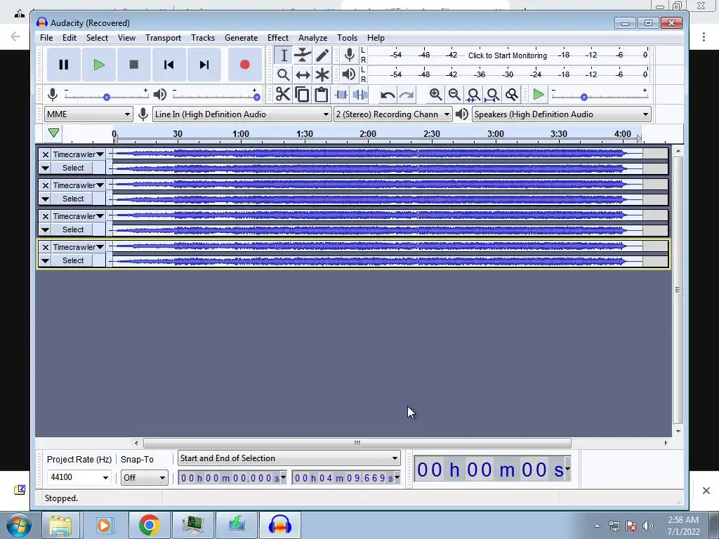Click the Silence audio icon
The width and height of the screenshot is (719, 539).
coord(360,95)
